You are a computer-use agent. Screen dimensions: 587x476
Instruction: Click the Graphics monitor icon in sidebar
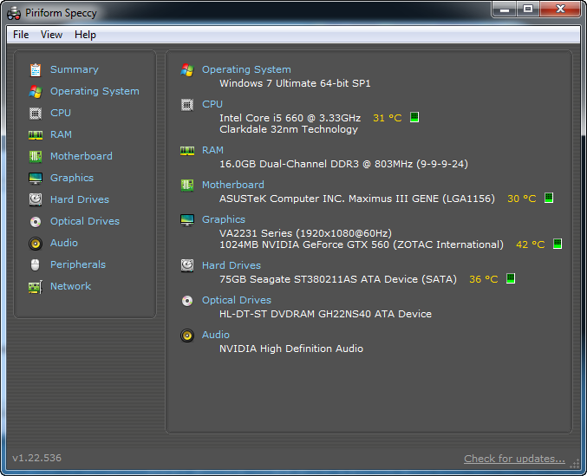click(x=36, y=178)
